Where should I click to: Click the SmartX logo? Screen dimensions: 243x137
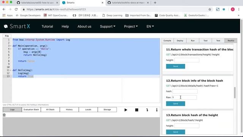coord(17,26)
